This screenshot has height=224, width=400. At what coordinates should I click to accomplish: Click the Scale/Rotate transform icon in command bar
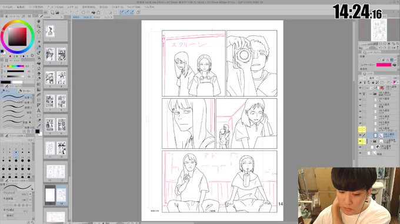[x=98, y=12]
